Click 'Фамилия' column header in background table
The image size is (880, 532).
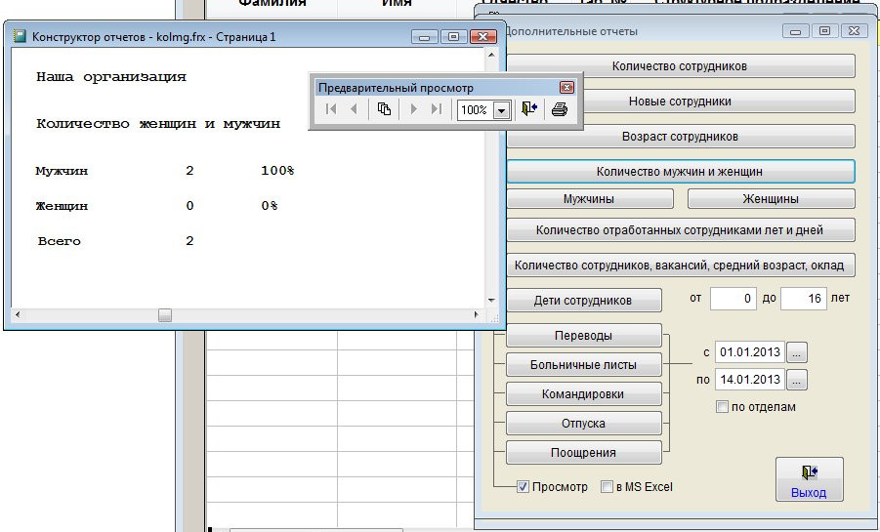[272, 3]
